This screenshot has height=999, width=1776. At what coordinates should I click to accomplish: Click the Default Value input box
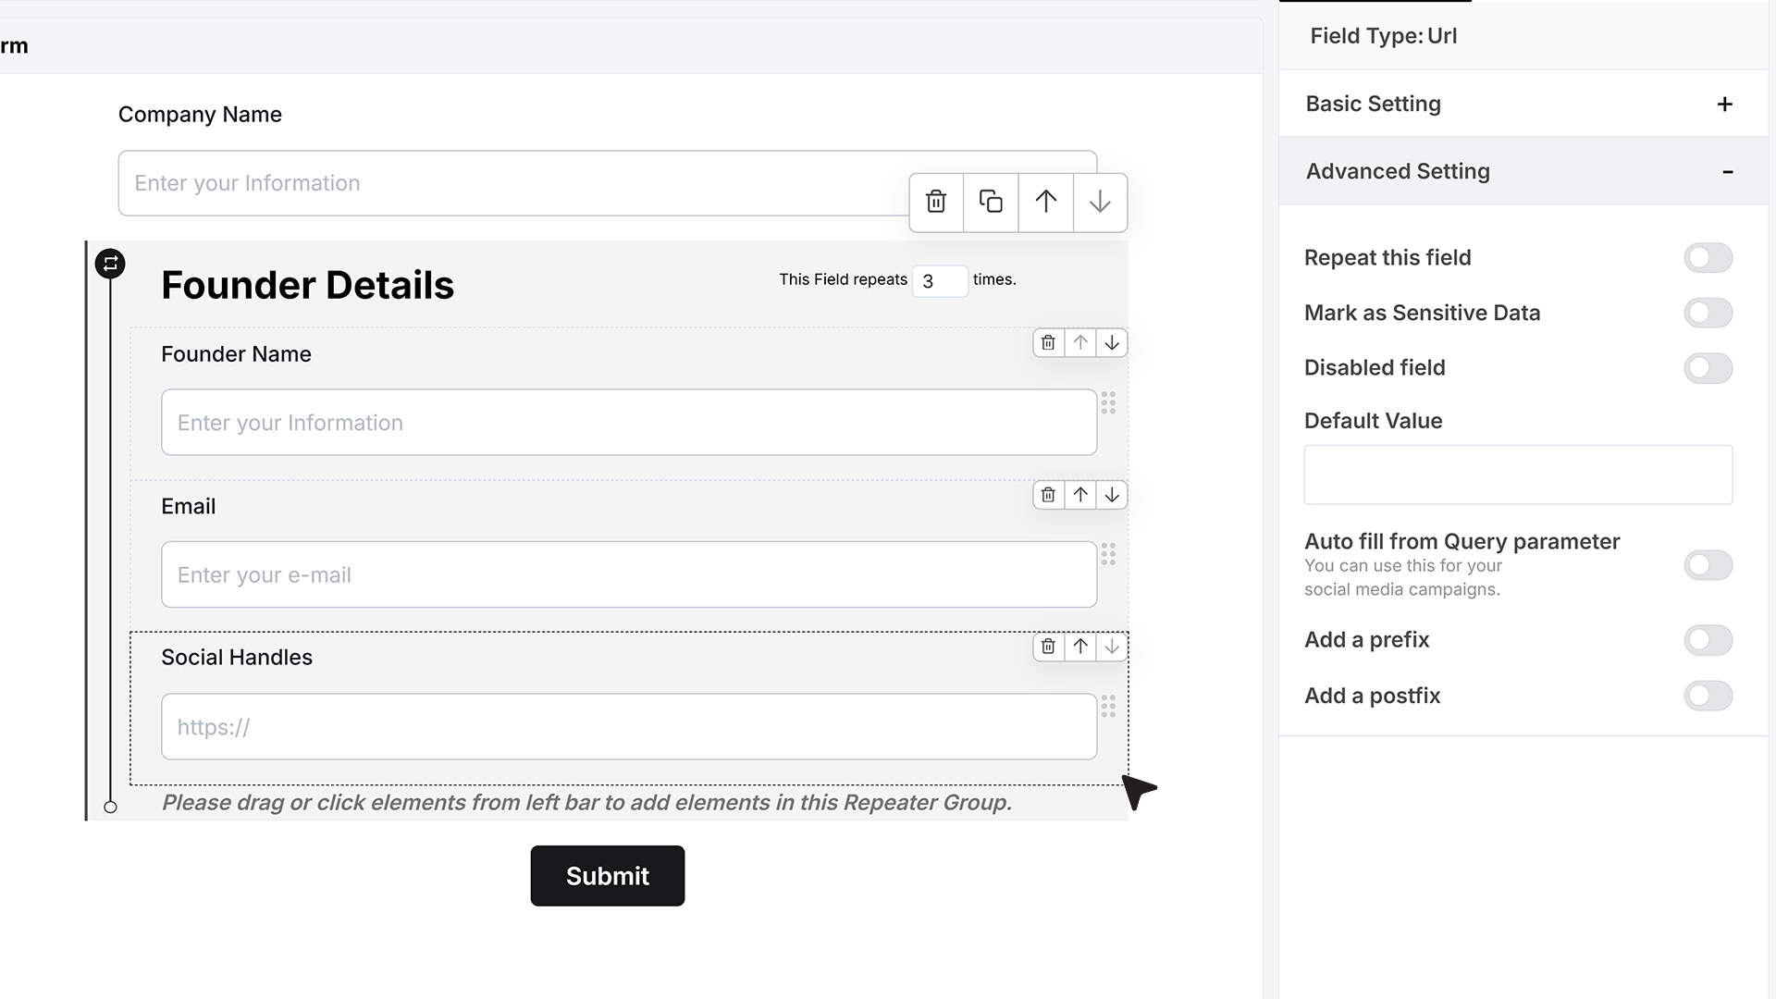pos(1518,475)
